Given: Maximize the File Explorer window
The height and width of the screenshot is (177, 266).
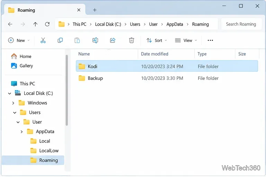Looking at the screenshot, I should 241,6.
